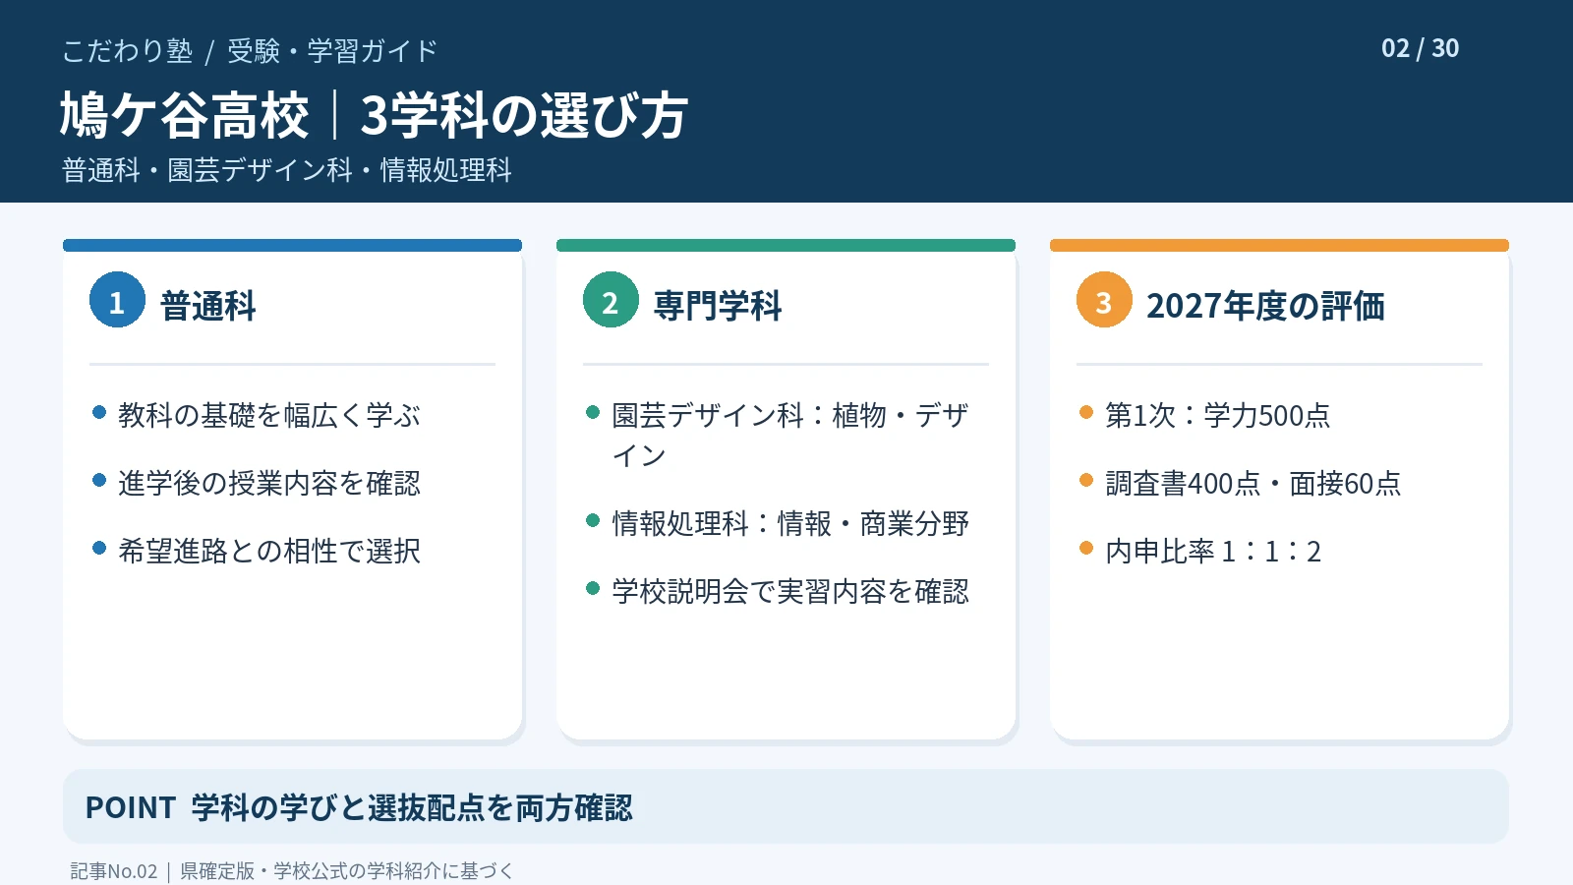Viewport: 1573px width, 885px height.
Task: Click the green number 2 circle badge
Action: (611, 300)
